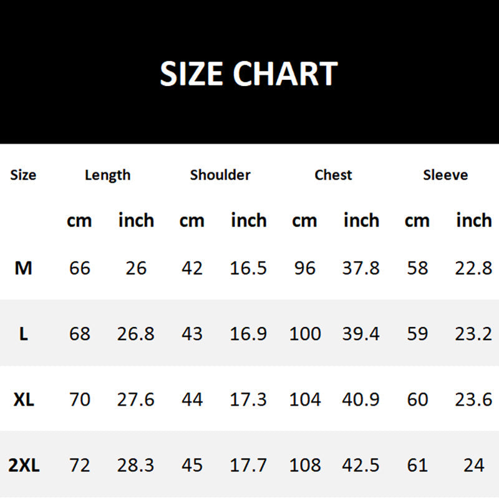Viewport: 499px width, 499px height.
Task: Click the Shoulder column header
Action: coord(220,175)
